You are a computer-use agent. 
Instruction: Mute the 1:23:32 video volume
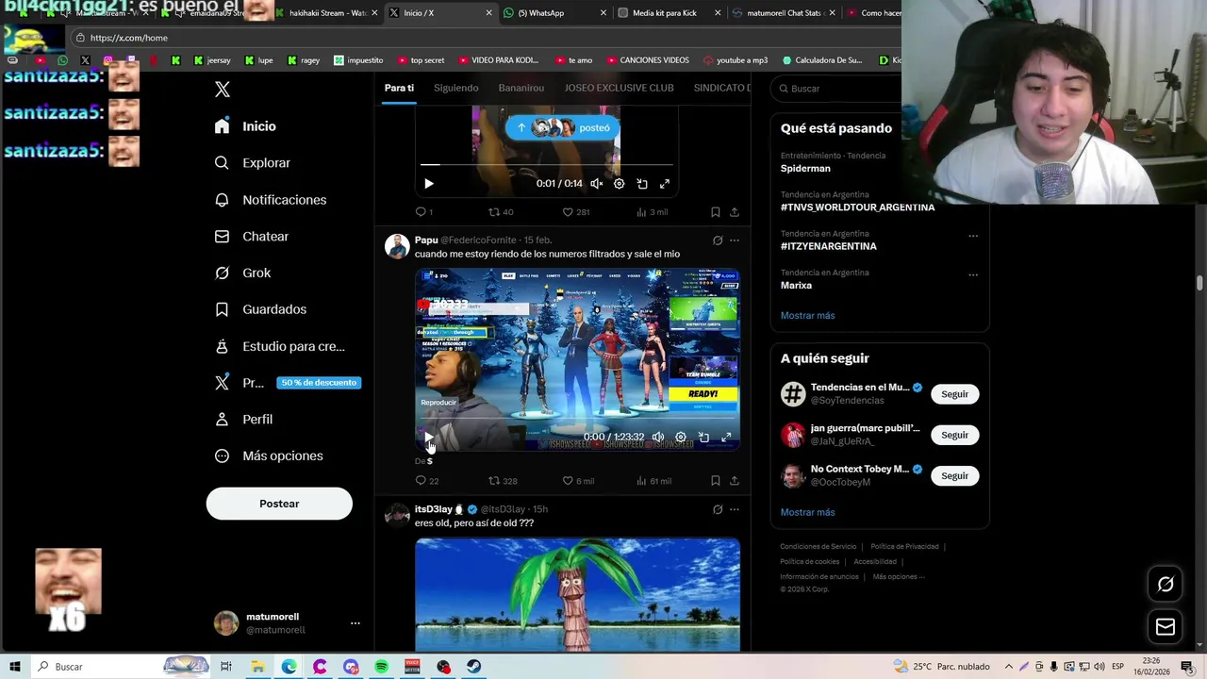pos(658,438)
